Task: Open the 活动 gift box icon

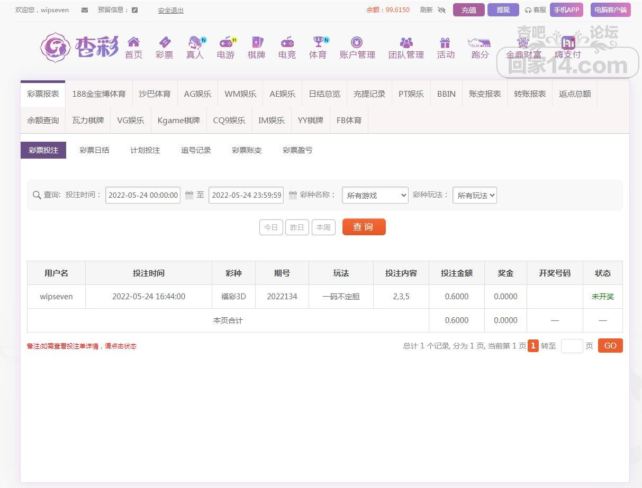Action: click(x=445, y=42)
